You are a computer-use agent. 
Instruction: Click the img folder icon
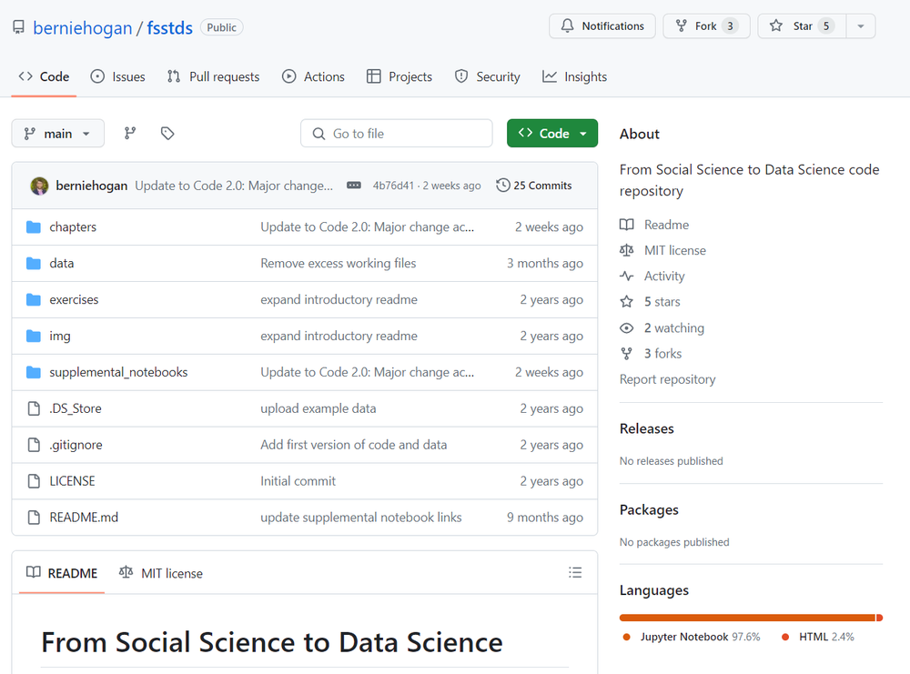pos(34,336)
